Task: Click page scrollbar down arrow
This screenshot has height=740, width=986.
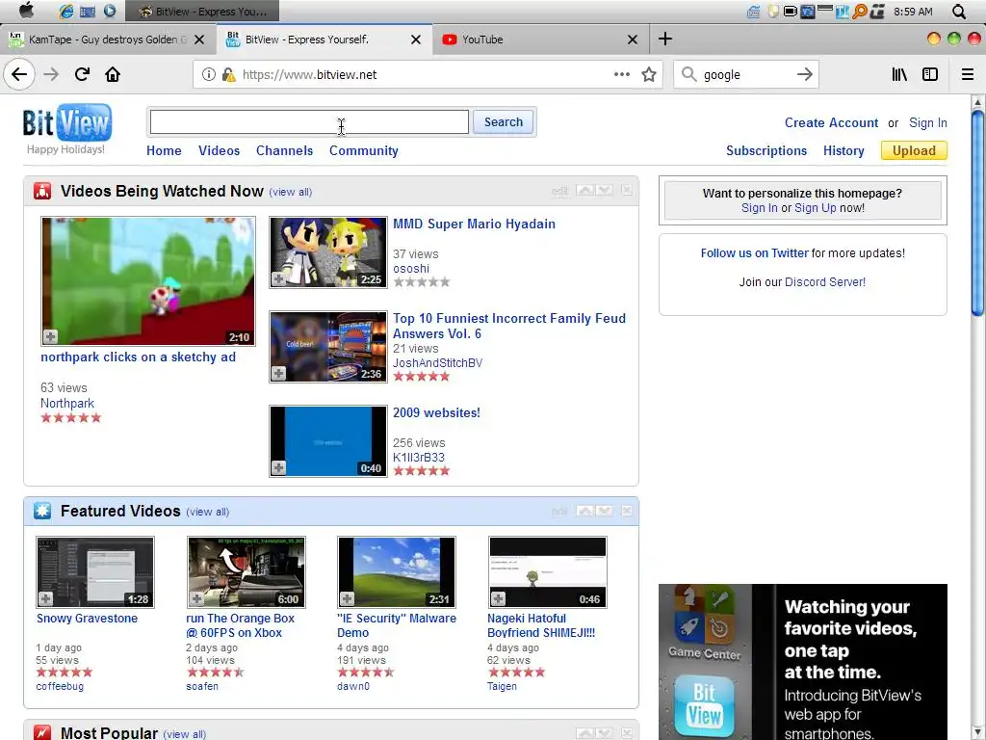Action: pyautogui.click(x=977, y=732)
